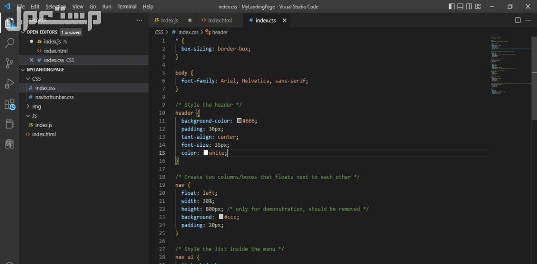Open the Source Control view icon

[9, 63]
